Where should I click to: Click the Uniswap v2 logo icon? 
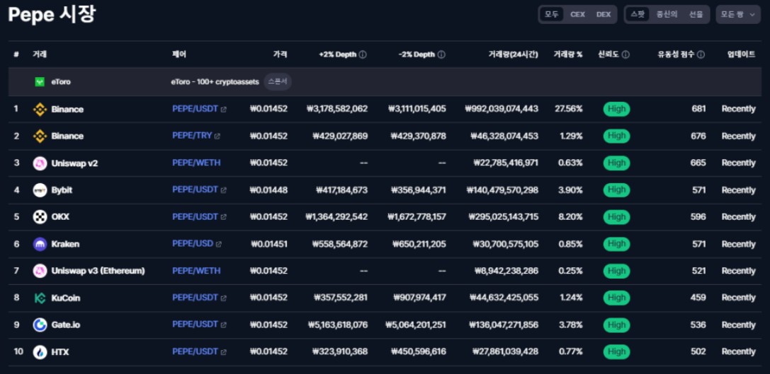(x=40, y=163)
